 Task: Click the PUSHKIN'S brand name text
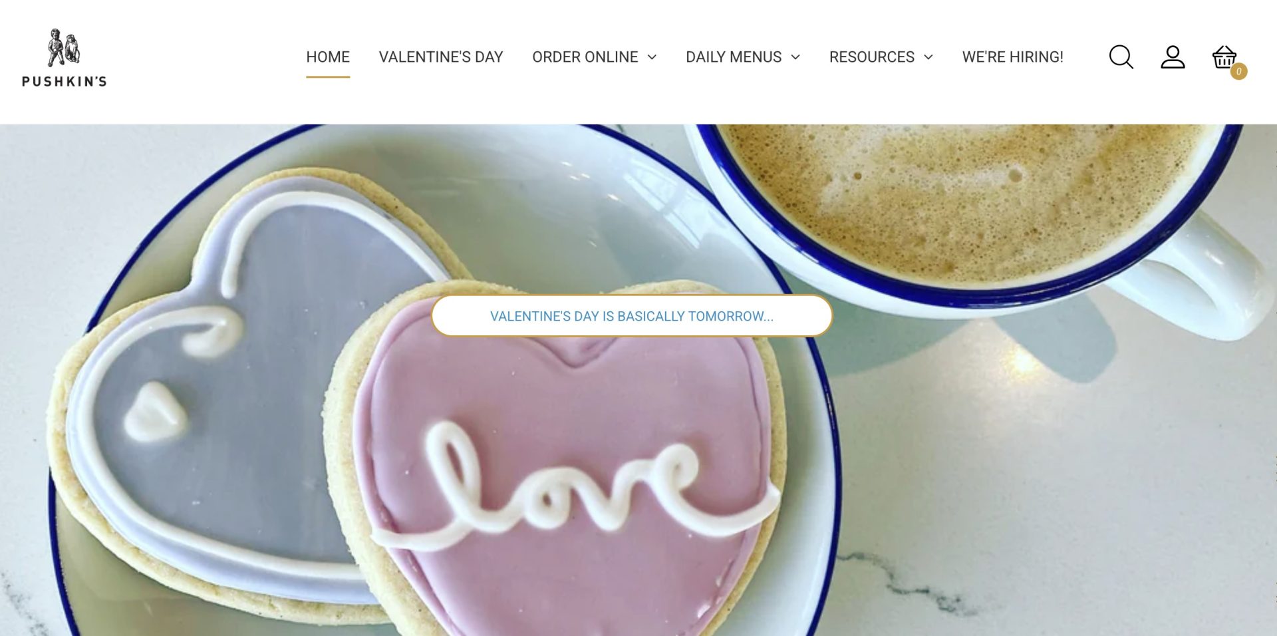click(x=65, y=81)
